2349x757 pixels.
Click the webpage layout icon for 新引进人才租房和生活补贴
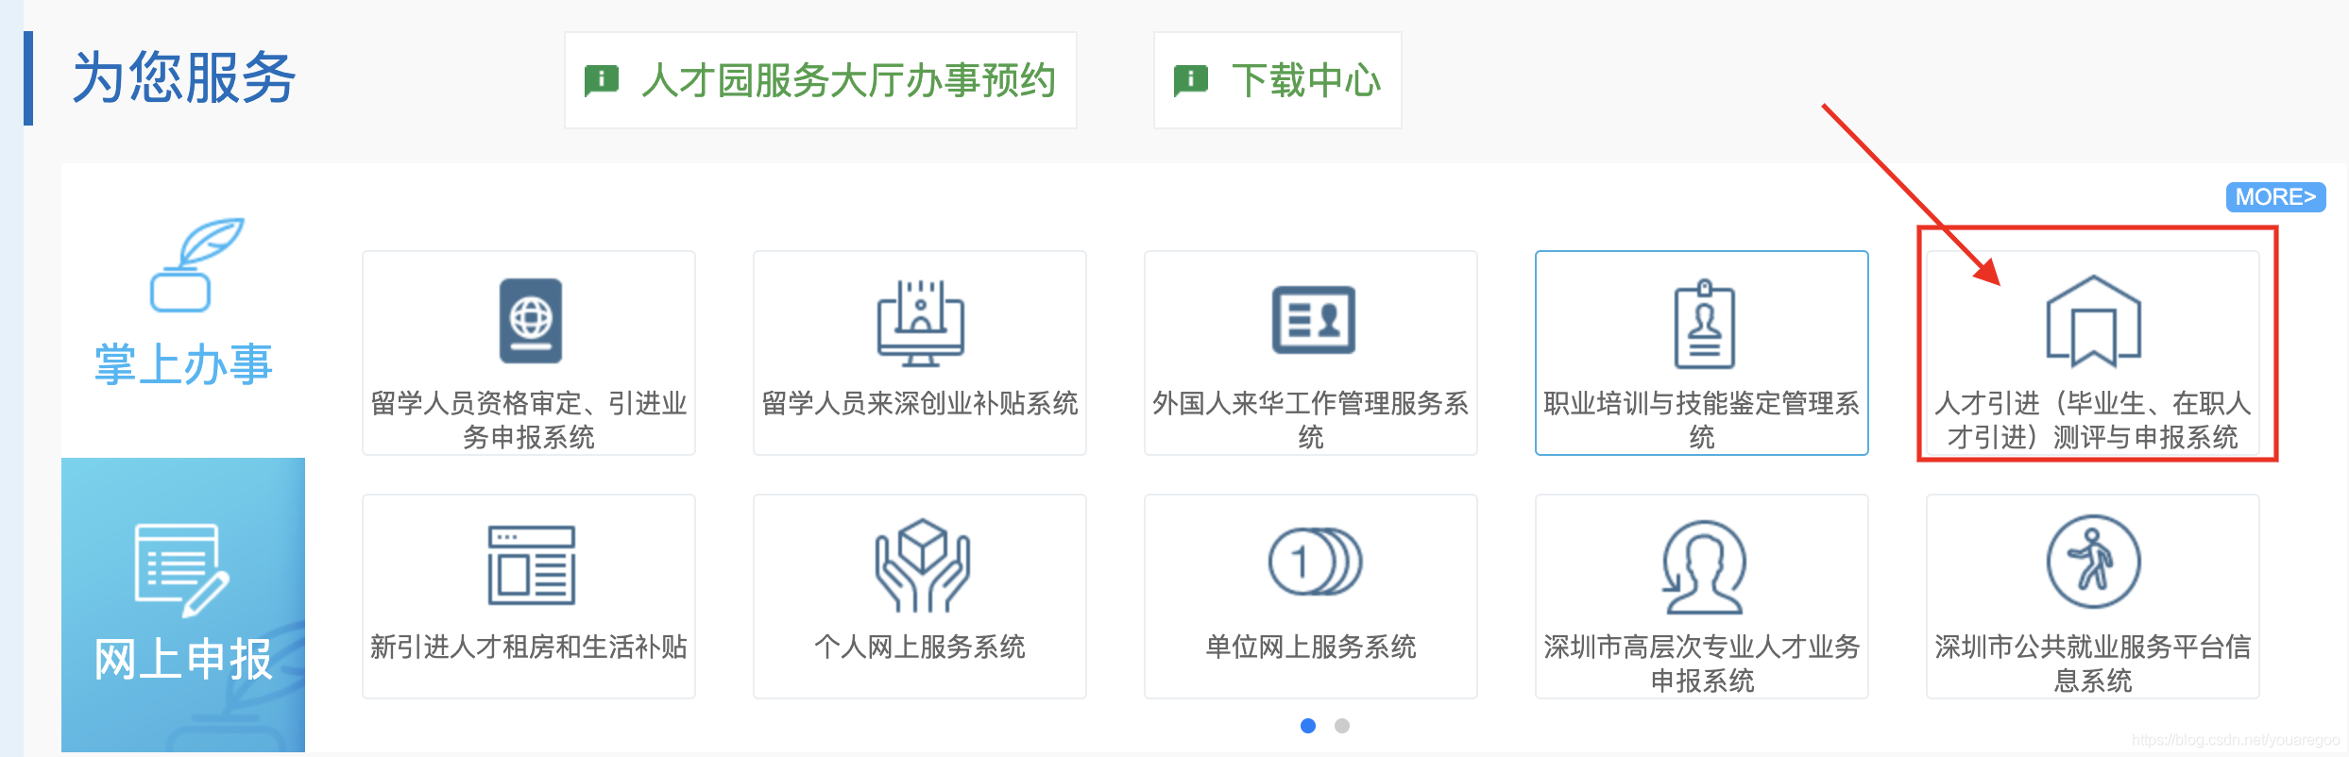coord(531,564)
